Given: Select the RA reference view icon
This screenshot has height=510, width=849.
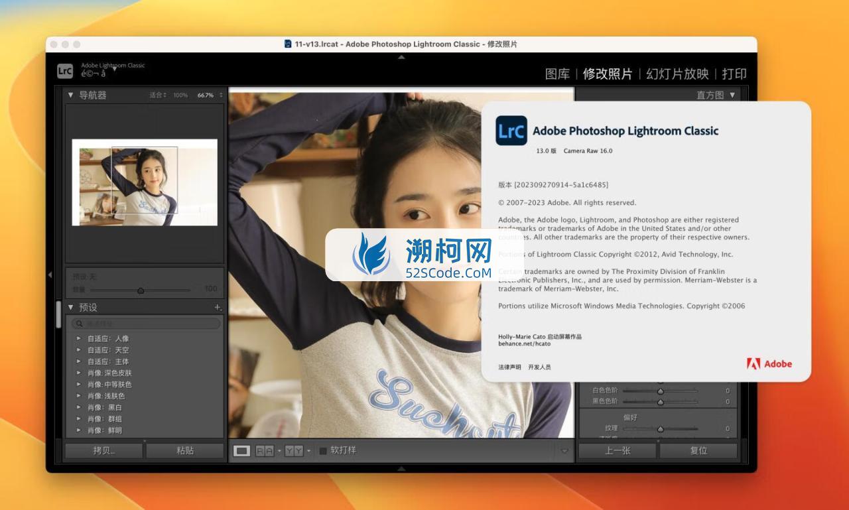Looking at the screenshot, I should [265, 451].
